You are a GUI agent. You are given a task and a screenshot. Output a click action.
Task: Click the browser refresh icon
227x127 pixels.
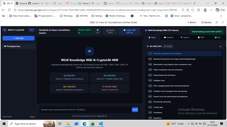tap(9, 10)
